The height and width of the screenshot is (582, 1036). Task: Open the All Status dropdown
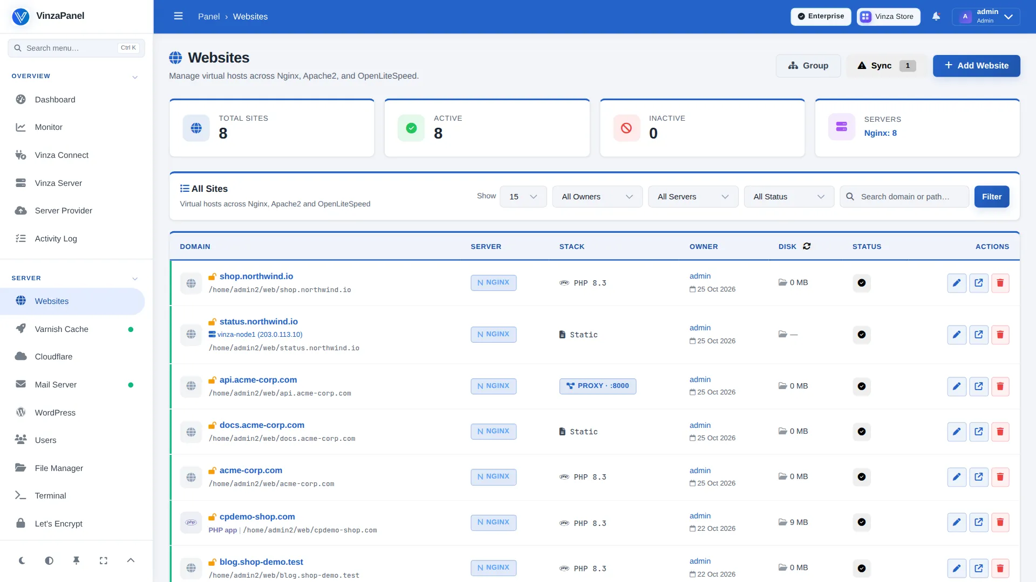tap(789, 197)
